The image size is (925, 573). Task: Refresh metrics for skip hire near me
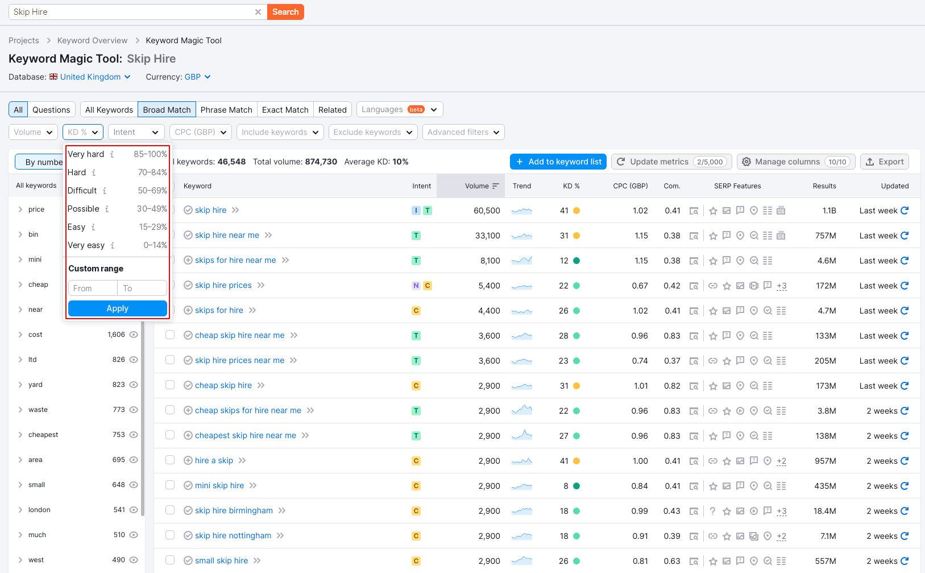pos(905,236)
